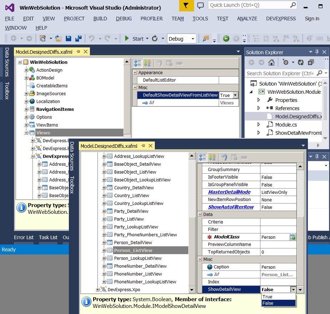Click Categorized icon in upper property grid
330x314 pixels.
[138, 63]
